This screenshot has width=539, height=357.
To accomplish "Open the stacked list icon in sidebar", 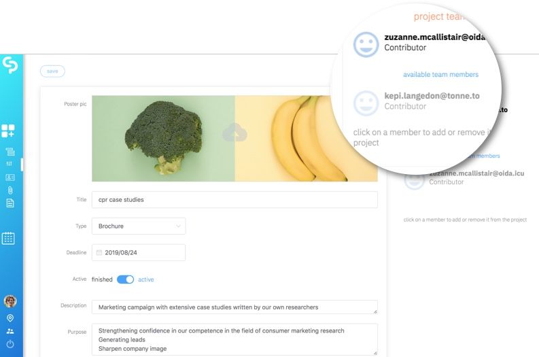I will 10,152.
